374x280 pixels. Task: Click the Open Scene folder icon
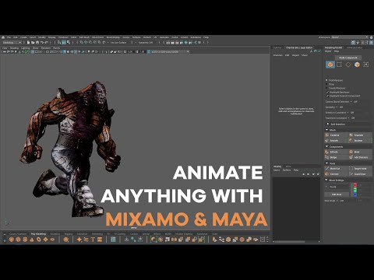[33, 42]
